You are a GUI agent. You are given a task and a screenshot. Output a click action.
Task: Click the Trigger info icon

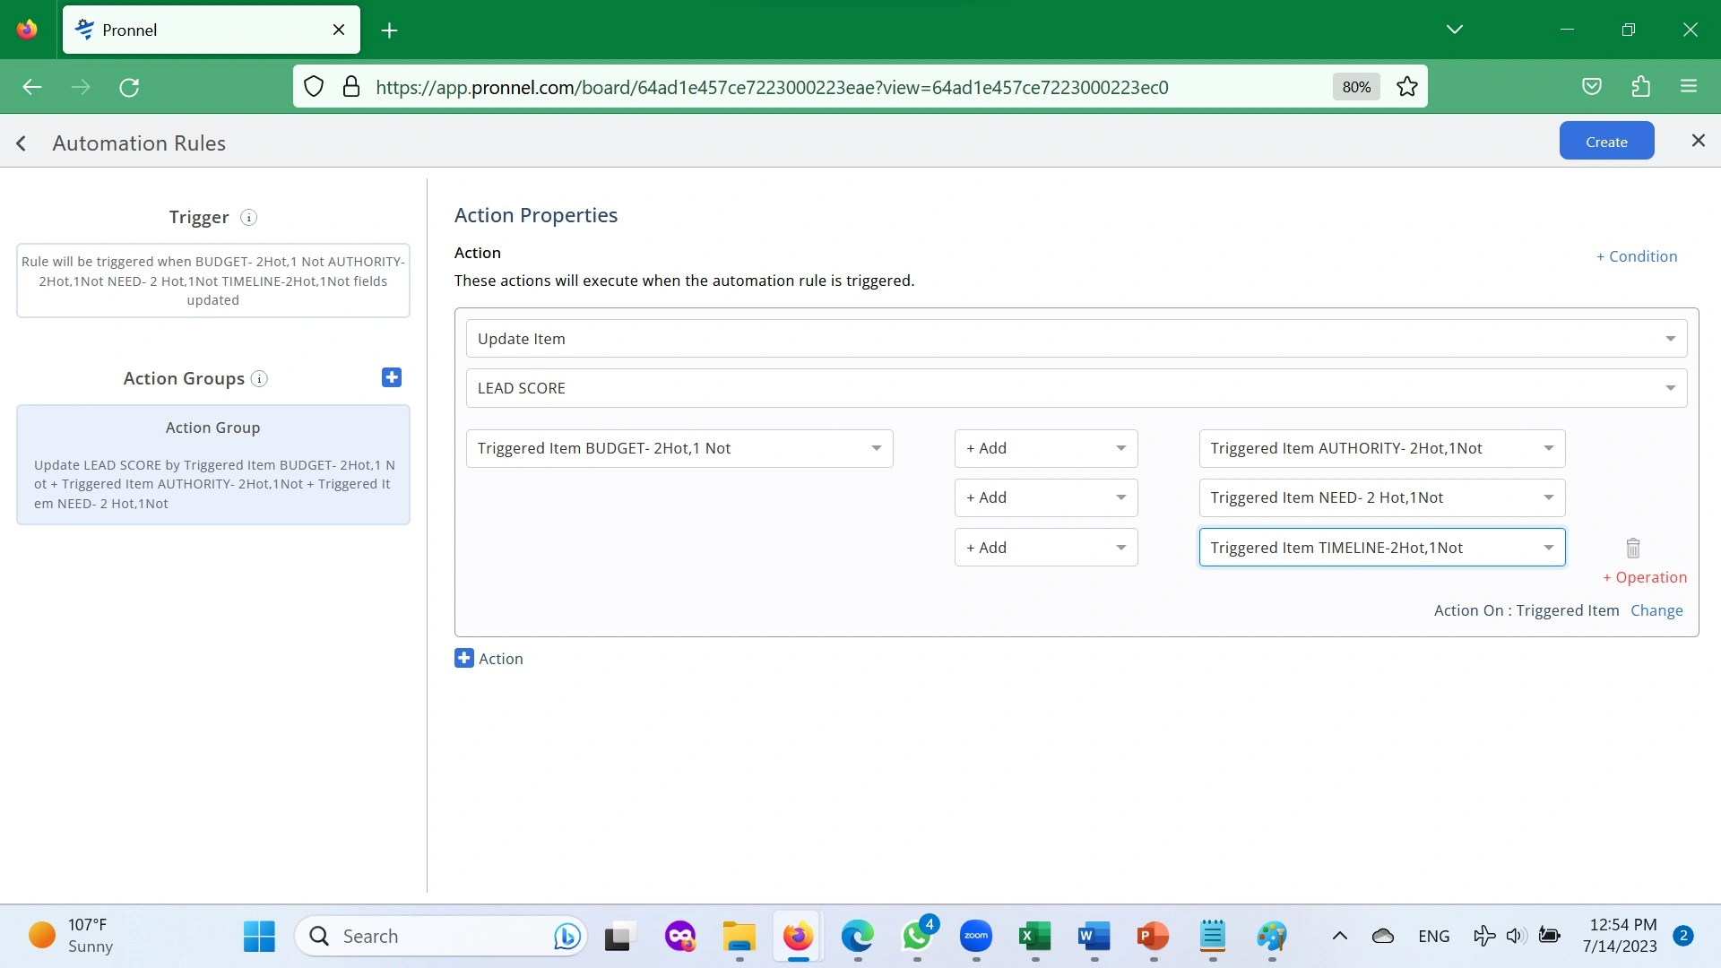[x=249, y=218]
